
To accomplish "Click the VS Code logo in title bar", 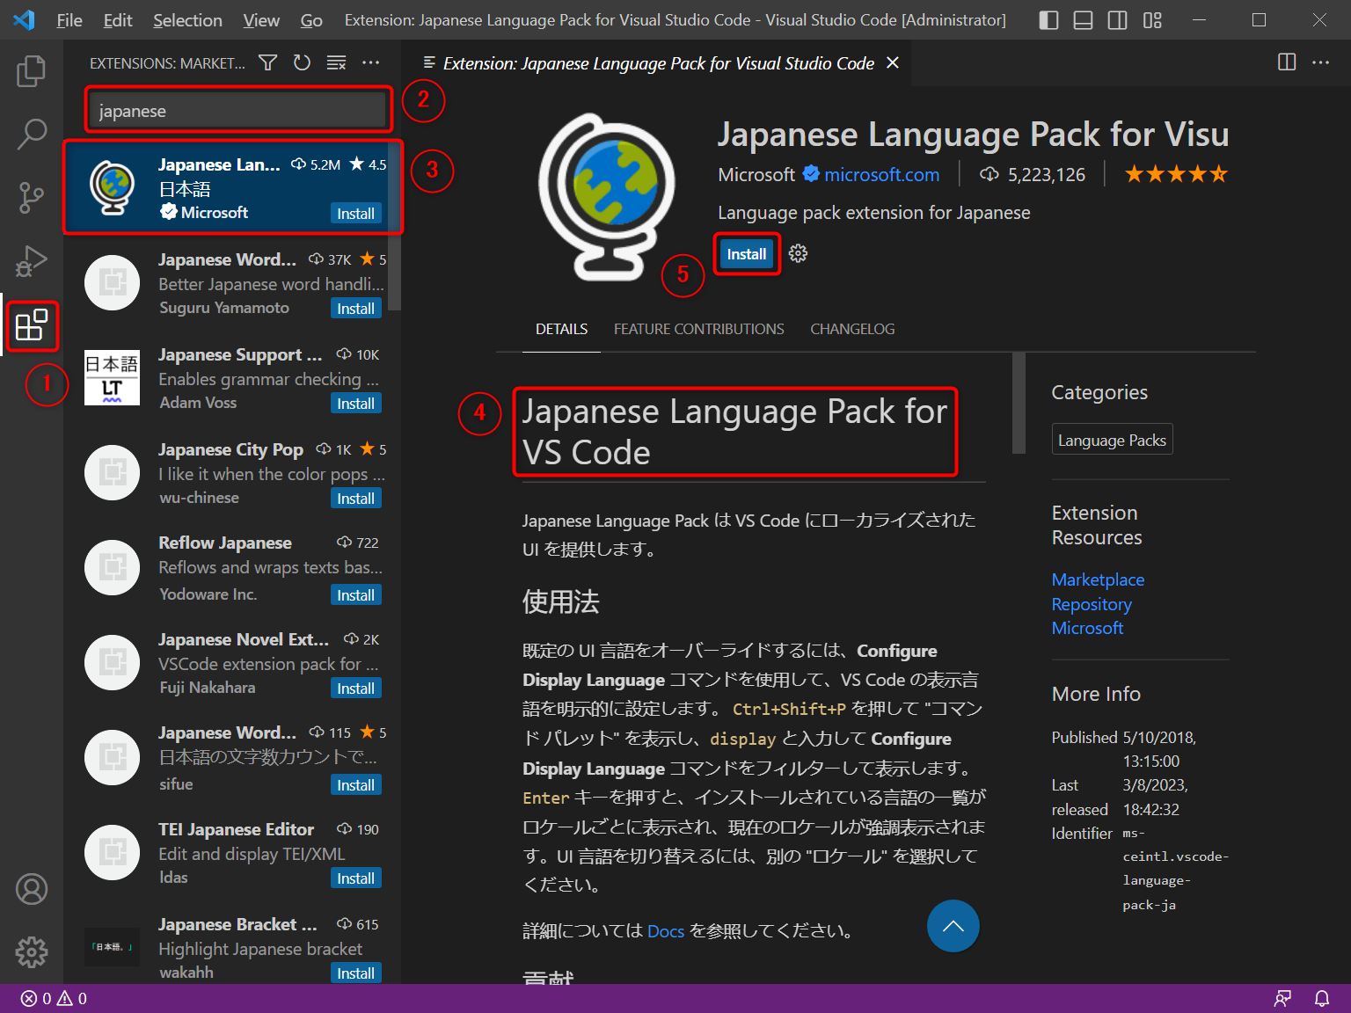I will 24,20.
